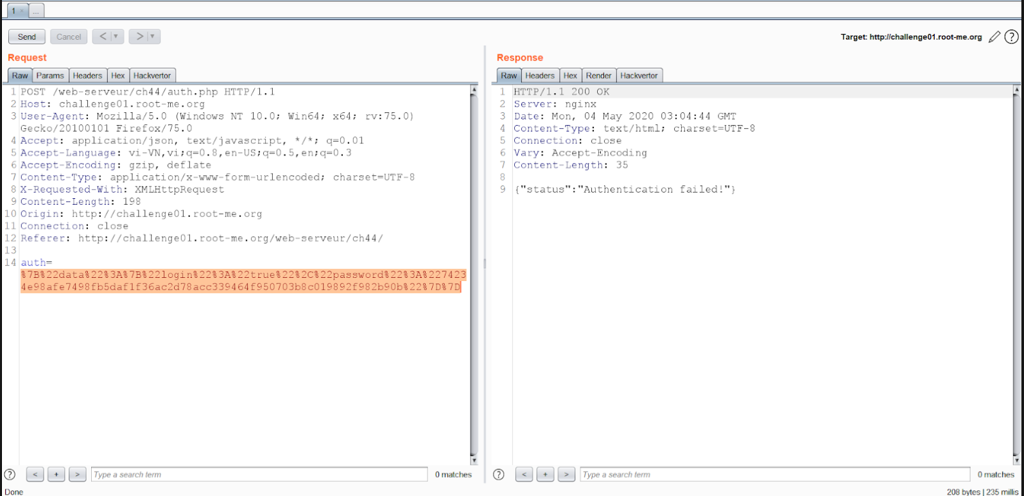
Task: Click request pane vertical scrollbar
Action: 474,275
